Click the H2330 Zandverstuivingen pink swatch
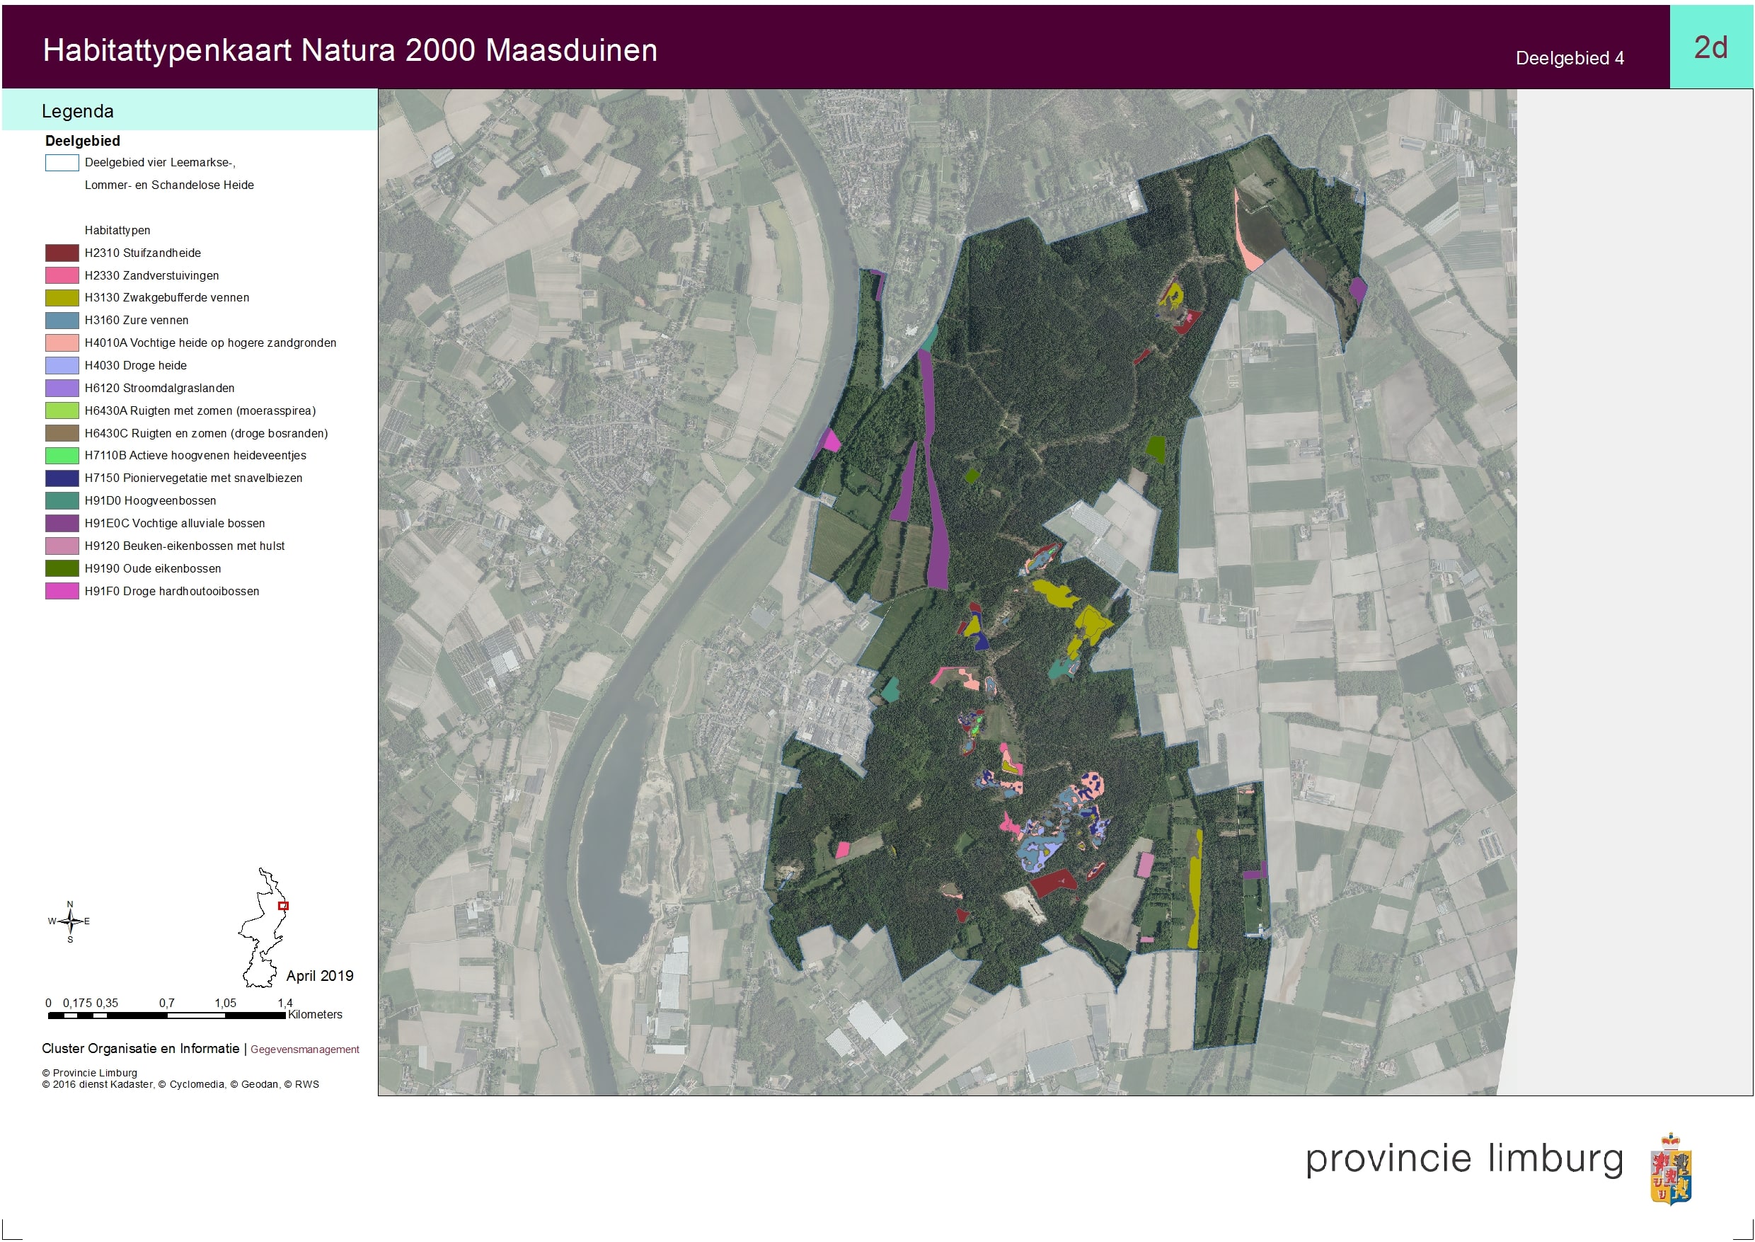This screenshot has height=1242, width=1755. coord(62,275)
